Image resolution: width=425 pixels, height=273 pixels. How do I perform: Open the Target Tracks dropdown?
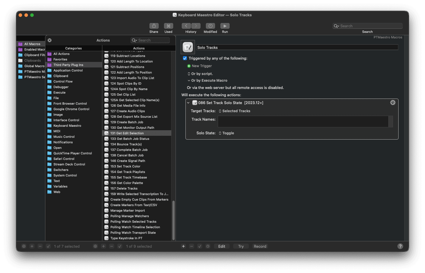point(235,111)
